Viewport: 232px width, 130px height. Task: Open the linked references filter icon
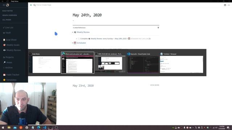click(158, 28)
